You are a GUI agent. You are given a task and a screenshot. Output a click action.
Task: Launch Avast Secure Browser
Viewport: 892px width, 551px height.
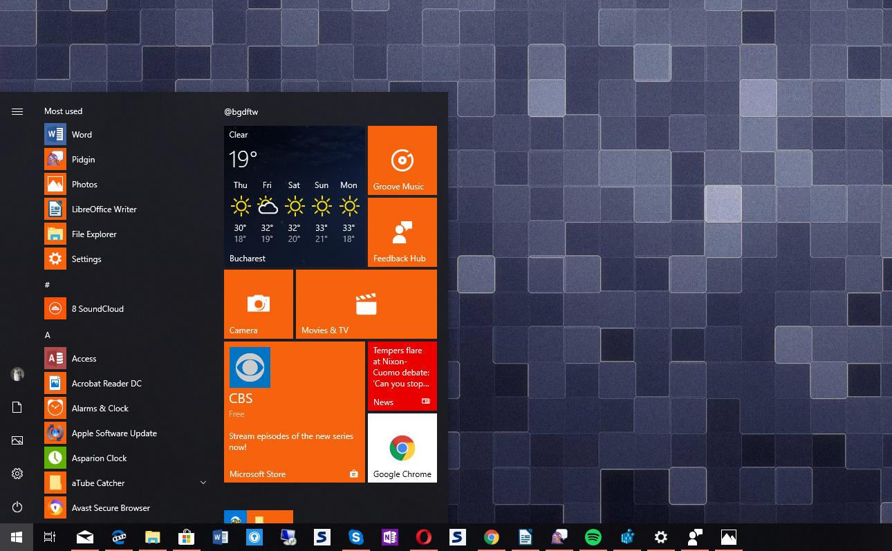point(126,508)
